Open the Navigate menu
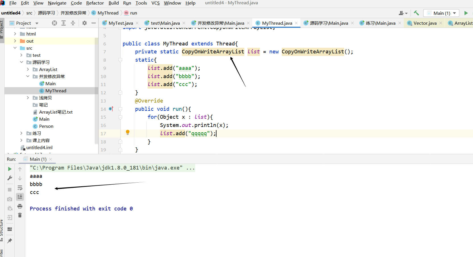This screenshot has height=257, width=473. pos(57,3)
